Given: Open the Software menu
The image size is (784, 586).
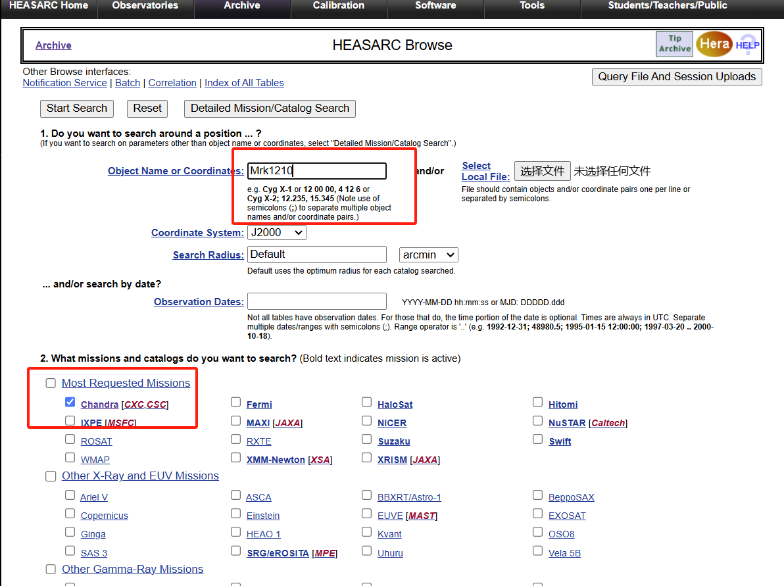Looking at the screenshot, I should tap(435, 5).
